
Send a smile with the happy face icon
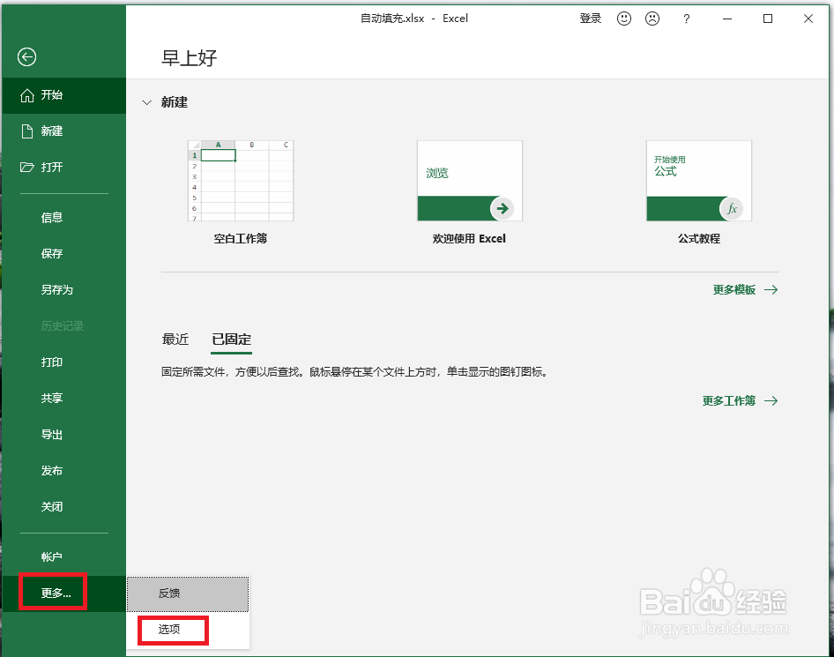click(x=624, y=19)
